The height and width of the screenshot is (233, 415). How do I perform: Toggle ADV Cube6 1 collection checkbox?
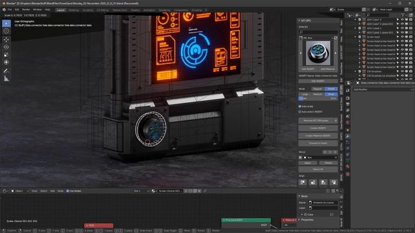pos(360,28)
